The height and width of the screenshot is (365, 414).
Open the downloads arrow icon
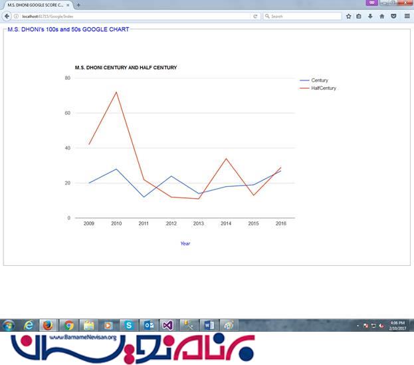click(370, 16)
